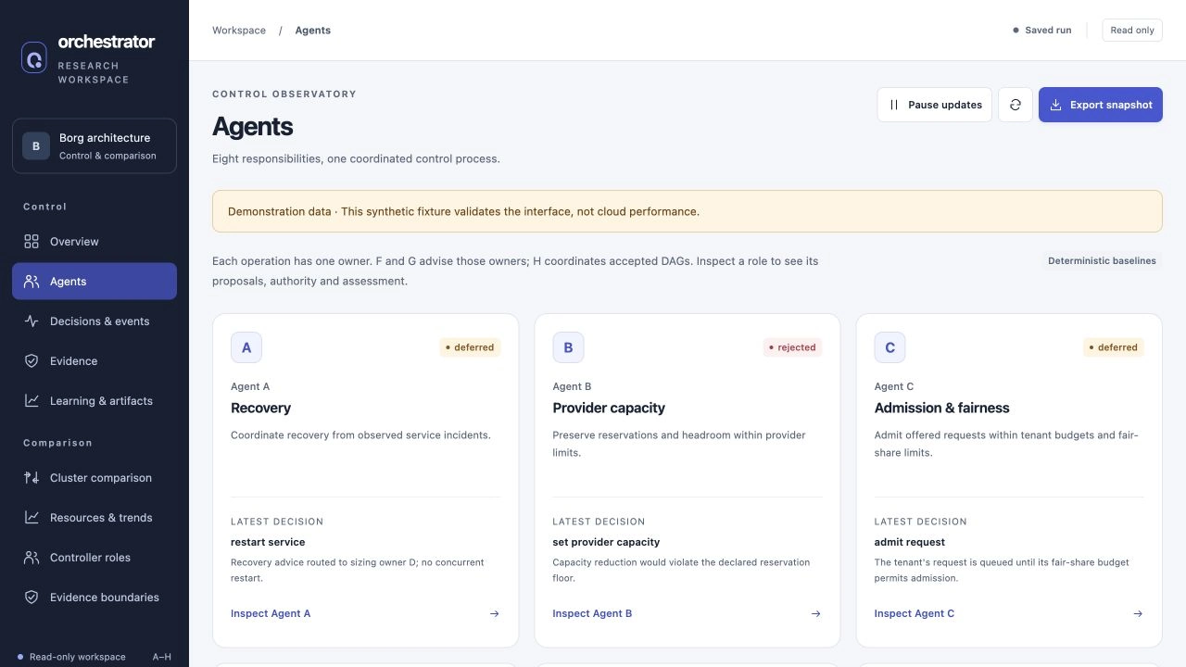
Task: Click the letter B badge on Provider capacity card
Action: coord(568,347)
